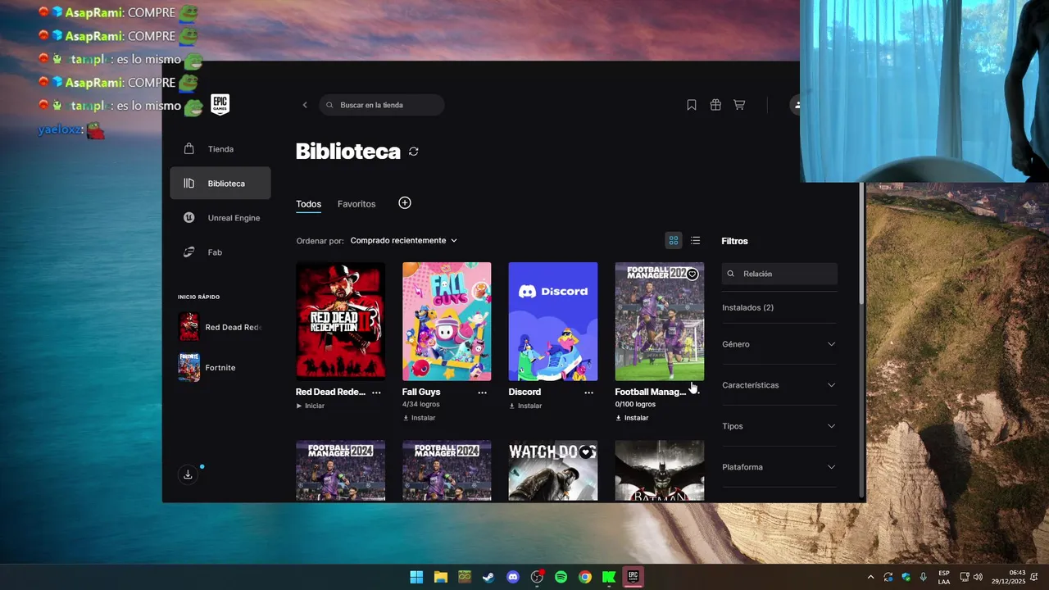Viewport: 1049px width, 590px height.
Task: Add a new collection with plus icon
Action: 405,203
